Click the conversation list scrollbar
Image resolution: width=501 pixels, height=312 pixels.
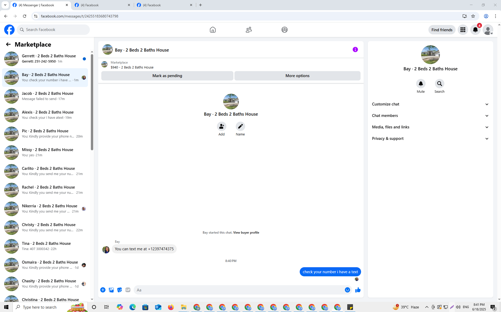pos(92,102)
